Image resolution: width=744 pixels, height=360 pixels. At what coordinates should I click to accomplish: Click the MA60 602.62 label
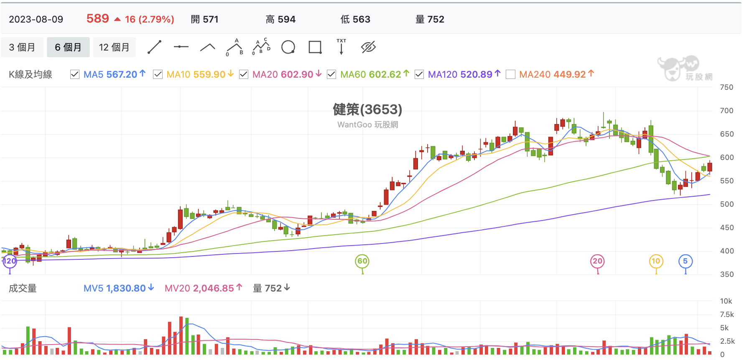tap(375, 74)
